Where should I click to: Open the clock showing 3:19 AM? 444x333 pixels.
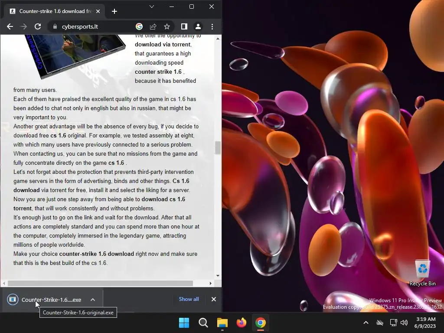pyautogui.click(x=425, y=323)
